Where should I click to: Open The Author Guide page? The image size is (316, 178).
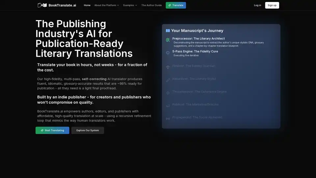click(151, 5)
